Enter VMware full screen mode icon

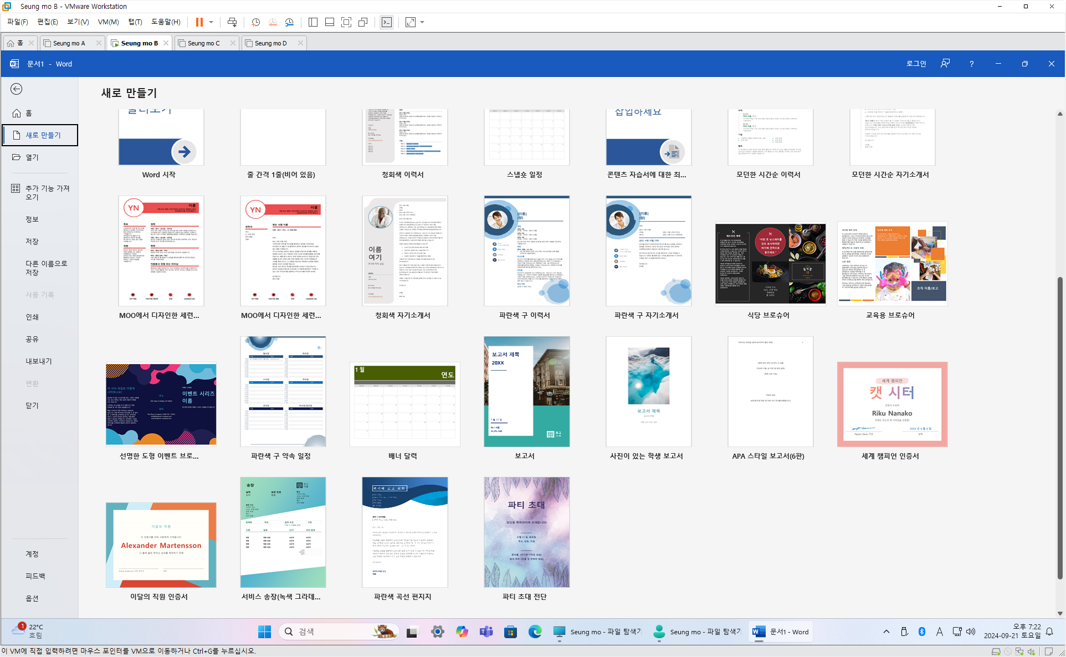(x=346, y=22)
